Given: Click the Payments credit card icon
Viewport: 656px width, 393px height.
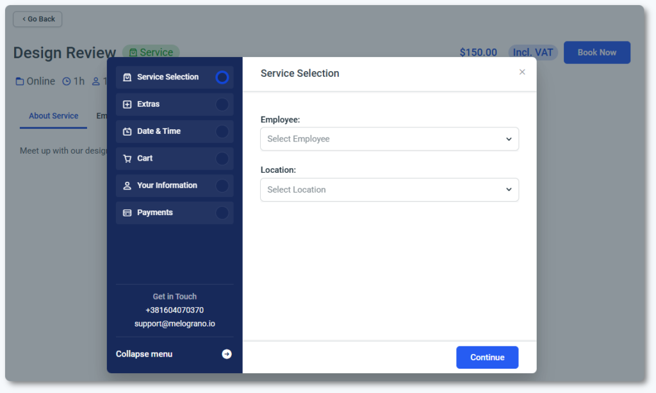Looking at the screenshot, I should 127,213.
